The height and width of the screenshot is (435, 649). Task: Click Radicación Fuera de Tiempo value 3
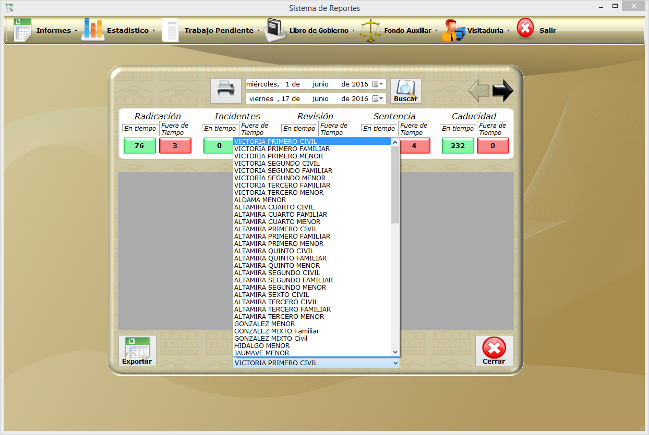coord(175,146)
